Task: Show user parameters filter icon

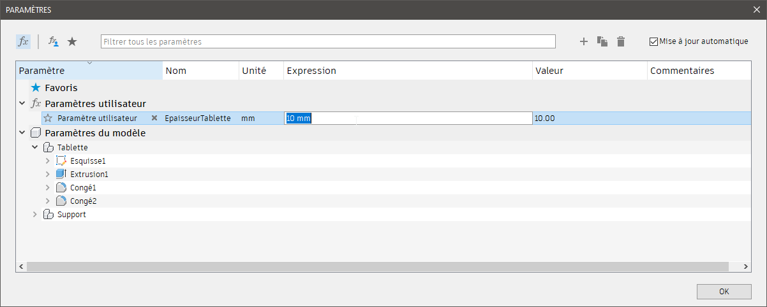Action: [54, 41]
